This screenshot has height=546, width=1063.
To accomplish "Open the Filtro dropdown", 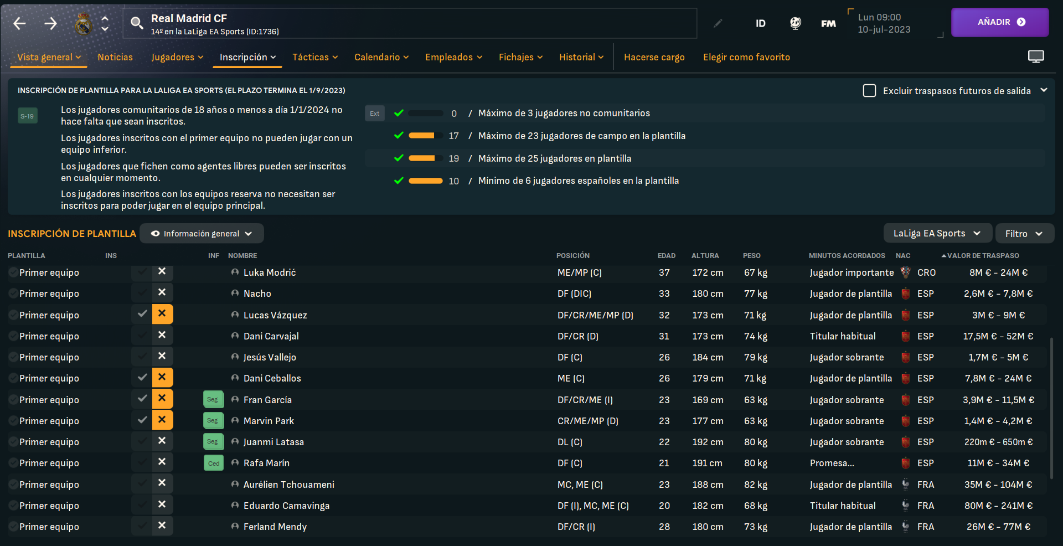I will click(x=1024, y=234).
